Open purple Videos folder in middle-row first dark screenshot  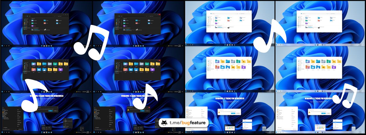point(61,70)
